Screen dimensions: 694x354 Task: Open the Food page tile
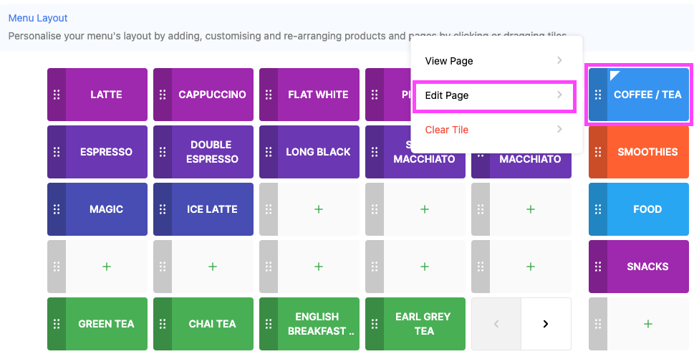647,209
